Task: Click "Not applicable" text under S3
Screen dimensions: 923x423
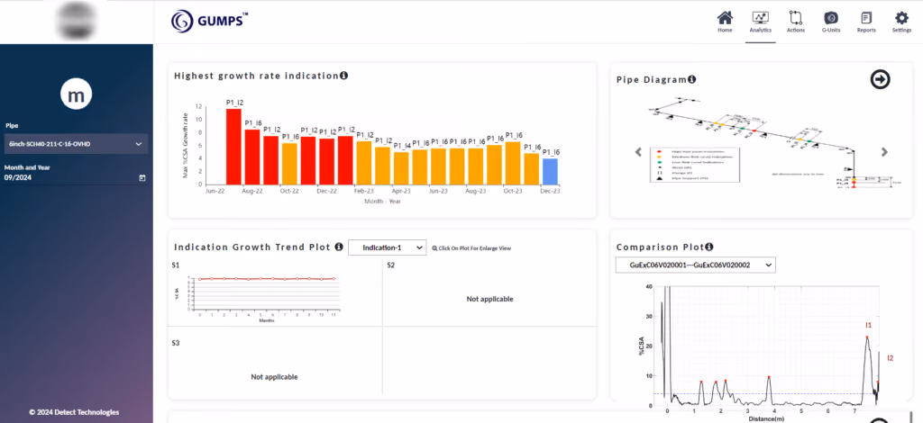Action: coord(274,376)
